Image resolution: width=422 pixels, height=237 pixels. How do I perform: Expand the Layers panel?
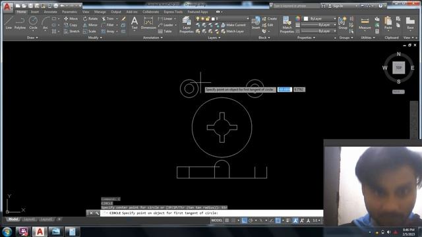click(214, 38)
